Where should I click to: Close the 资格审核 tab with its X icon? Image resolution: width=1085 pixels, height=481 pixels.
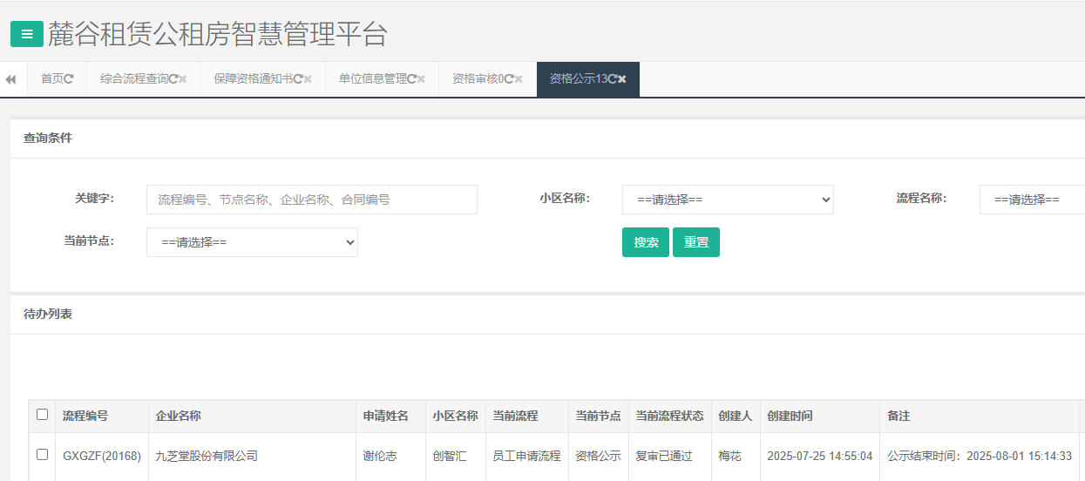pos(519,79)
